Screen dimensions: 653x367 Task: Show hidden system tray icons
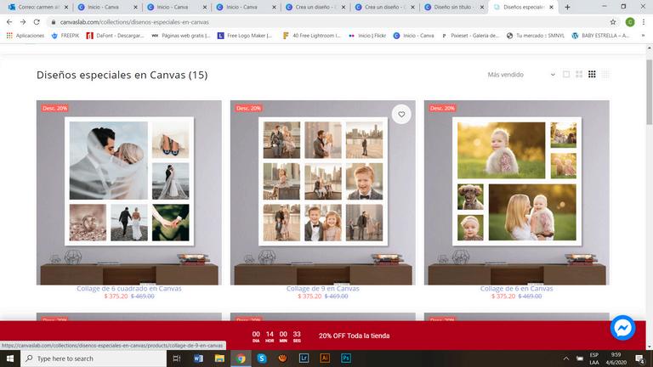pos(566,359)
